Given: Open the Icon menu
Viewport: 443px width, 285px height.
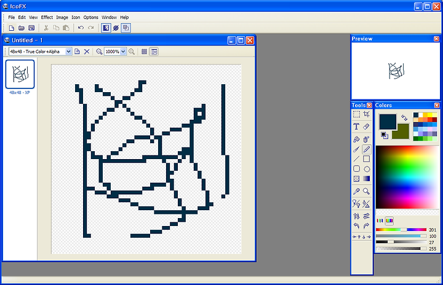Looking at the screenshot, I should 76,17.
